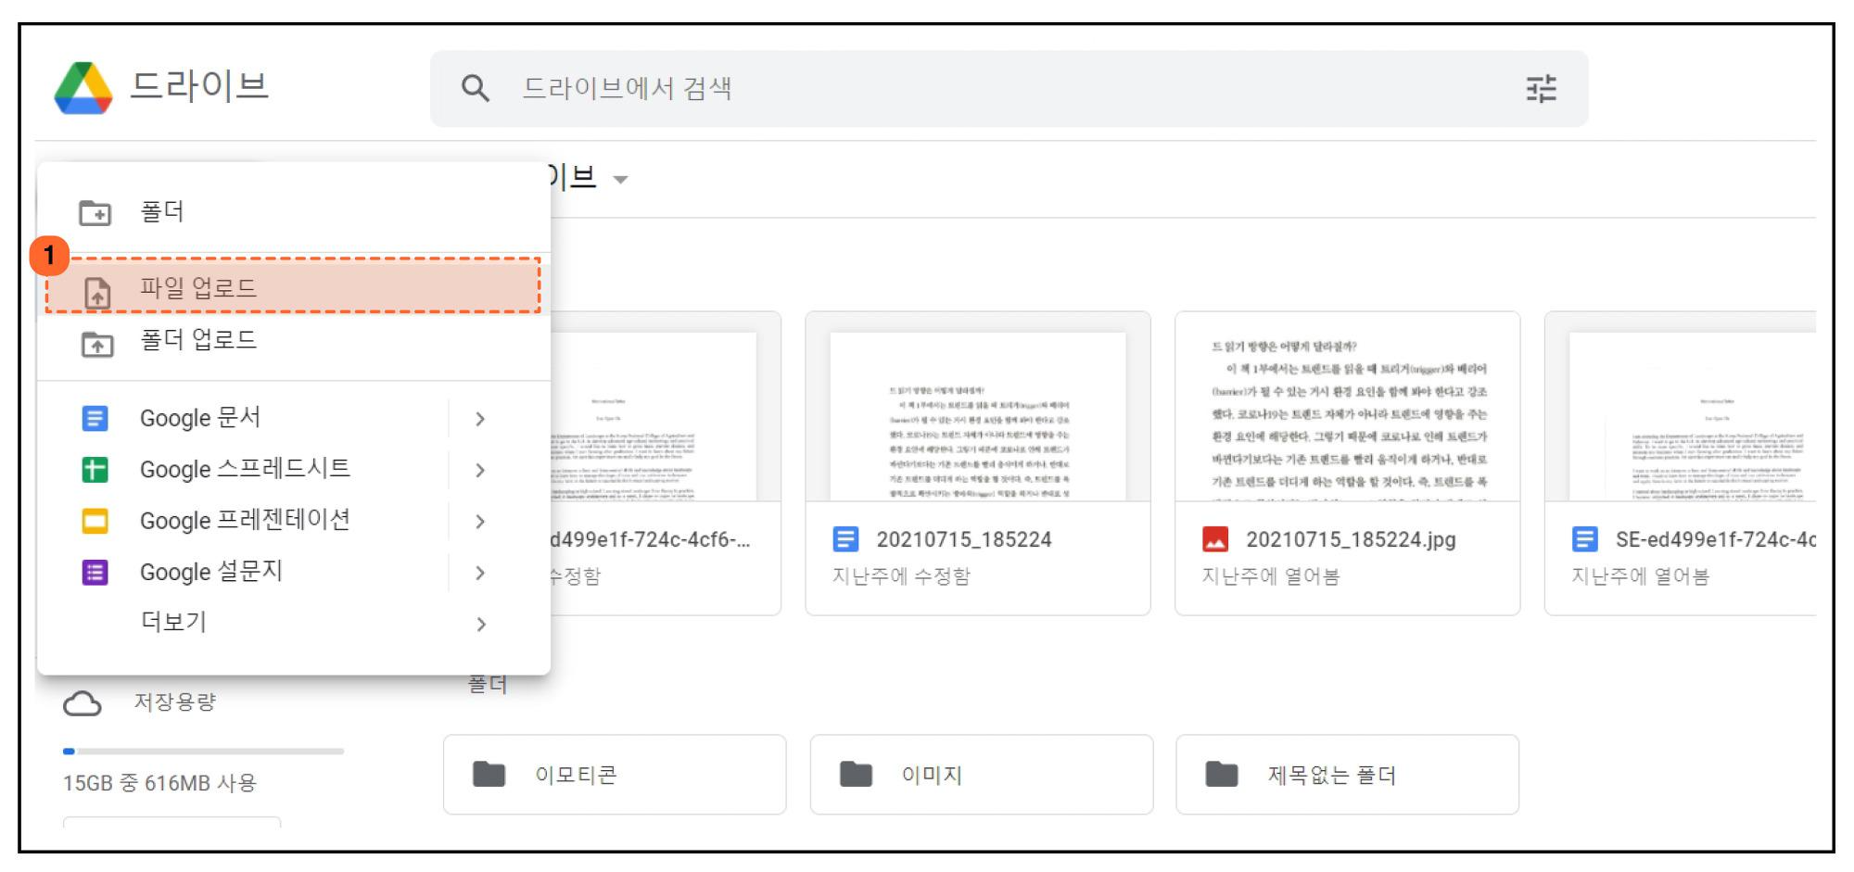Click the search magnifier icon

[475, 88]
